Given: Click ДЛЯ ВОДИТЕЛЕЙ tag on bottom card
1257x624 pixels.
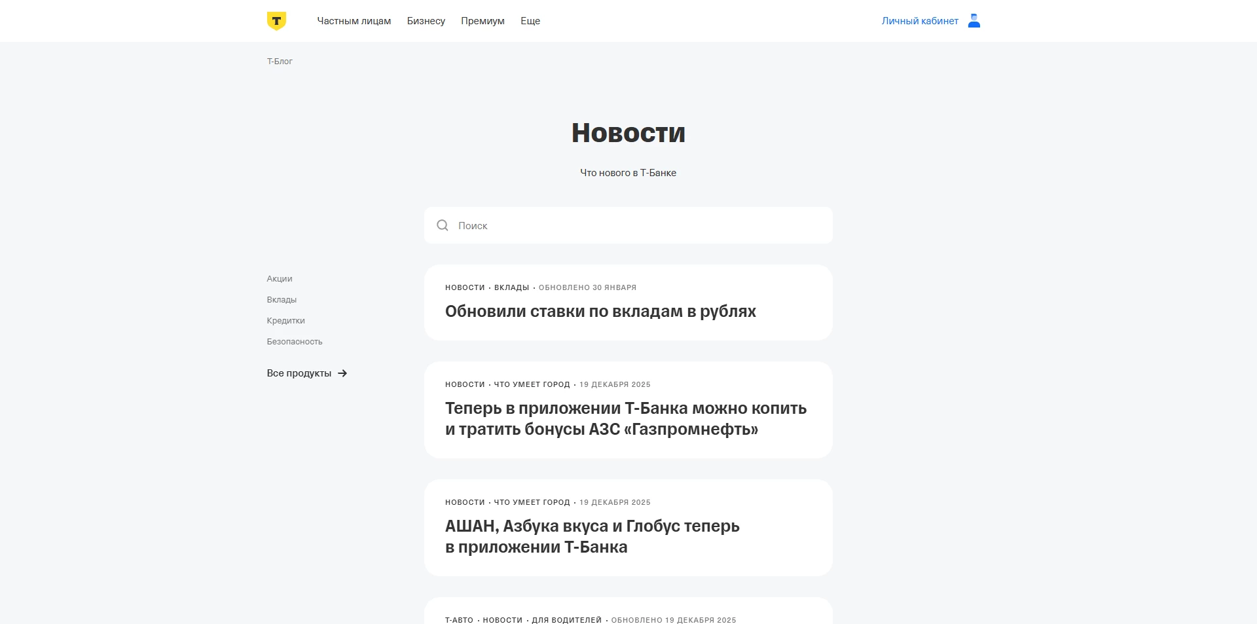Looking at the screenshot, I should (566, 619).
